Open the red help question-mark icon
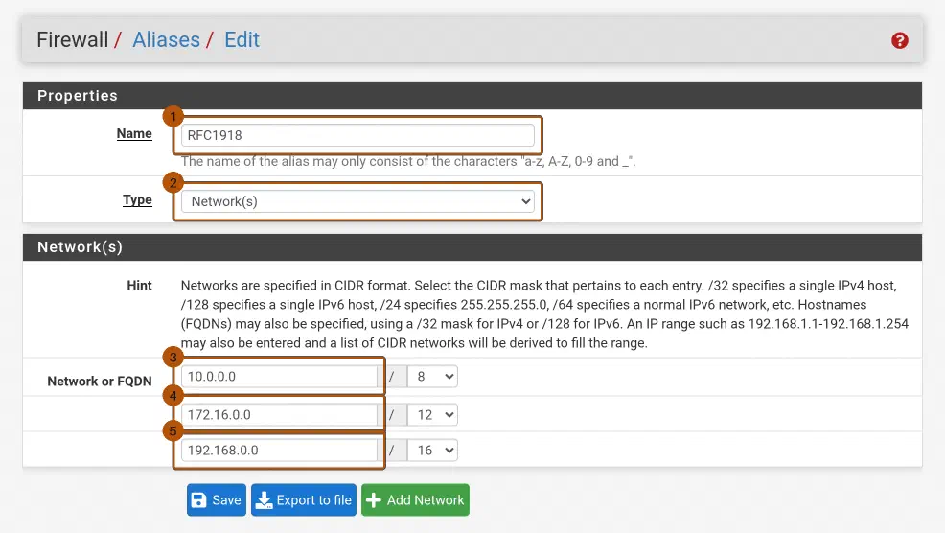 (899, 40)
